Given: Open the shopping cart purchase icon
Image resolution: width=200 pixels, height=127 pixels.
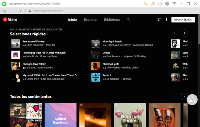Looking at the screenshot, I should pyautogui.click(x=146, y=4).
